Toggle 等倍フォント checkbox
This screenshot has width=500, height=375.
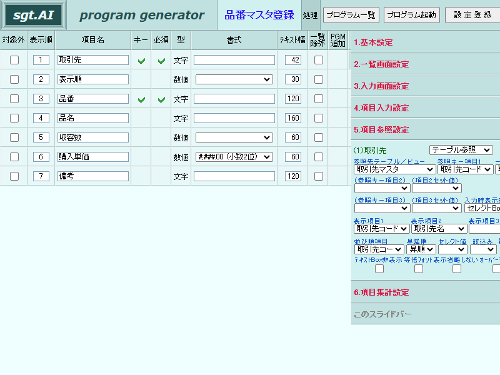[x=419, y=269]
